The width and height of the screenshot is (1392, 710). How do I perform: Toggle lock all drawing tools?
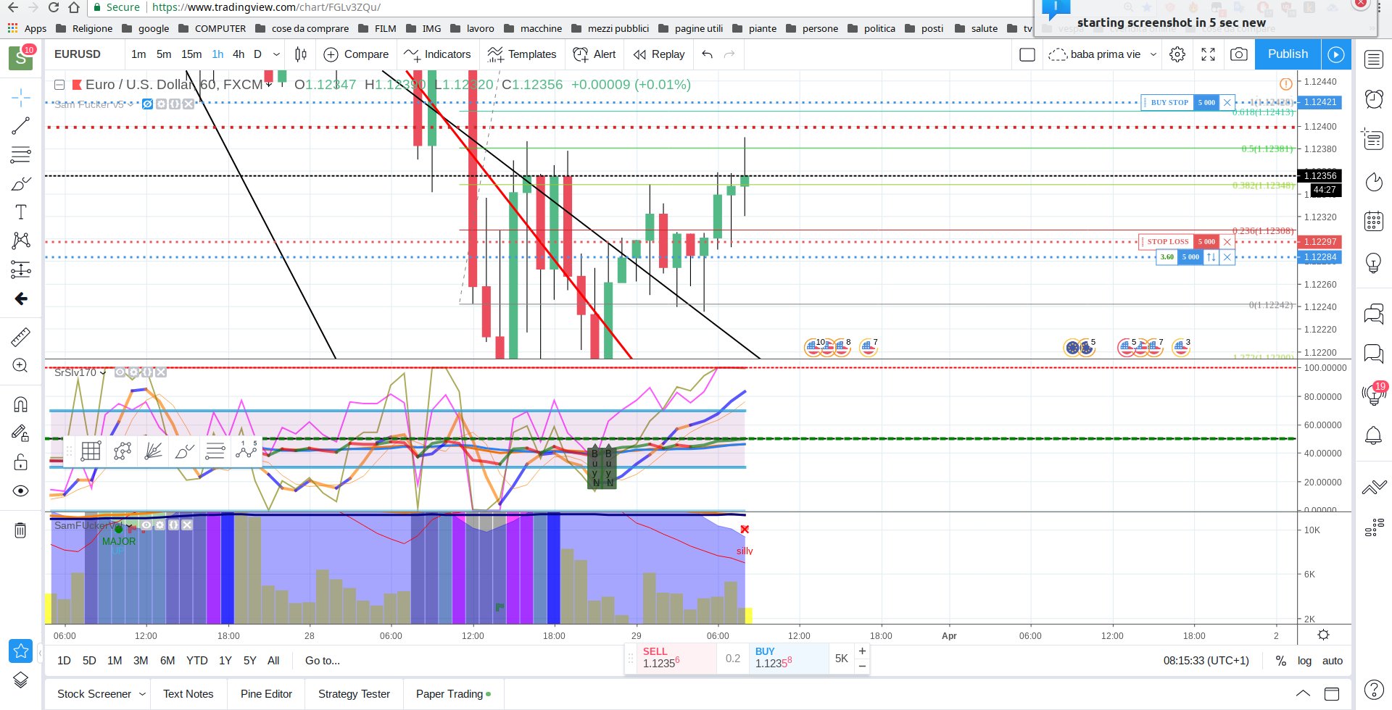21,462
